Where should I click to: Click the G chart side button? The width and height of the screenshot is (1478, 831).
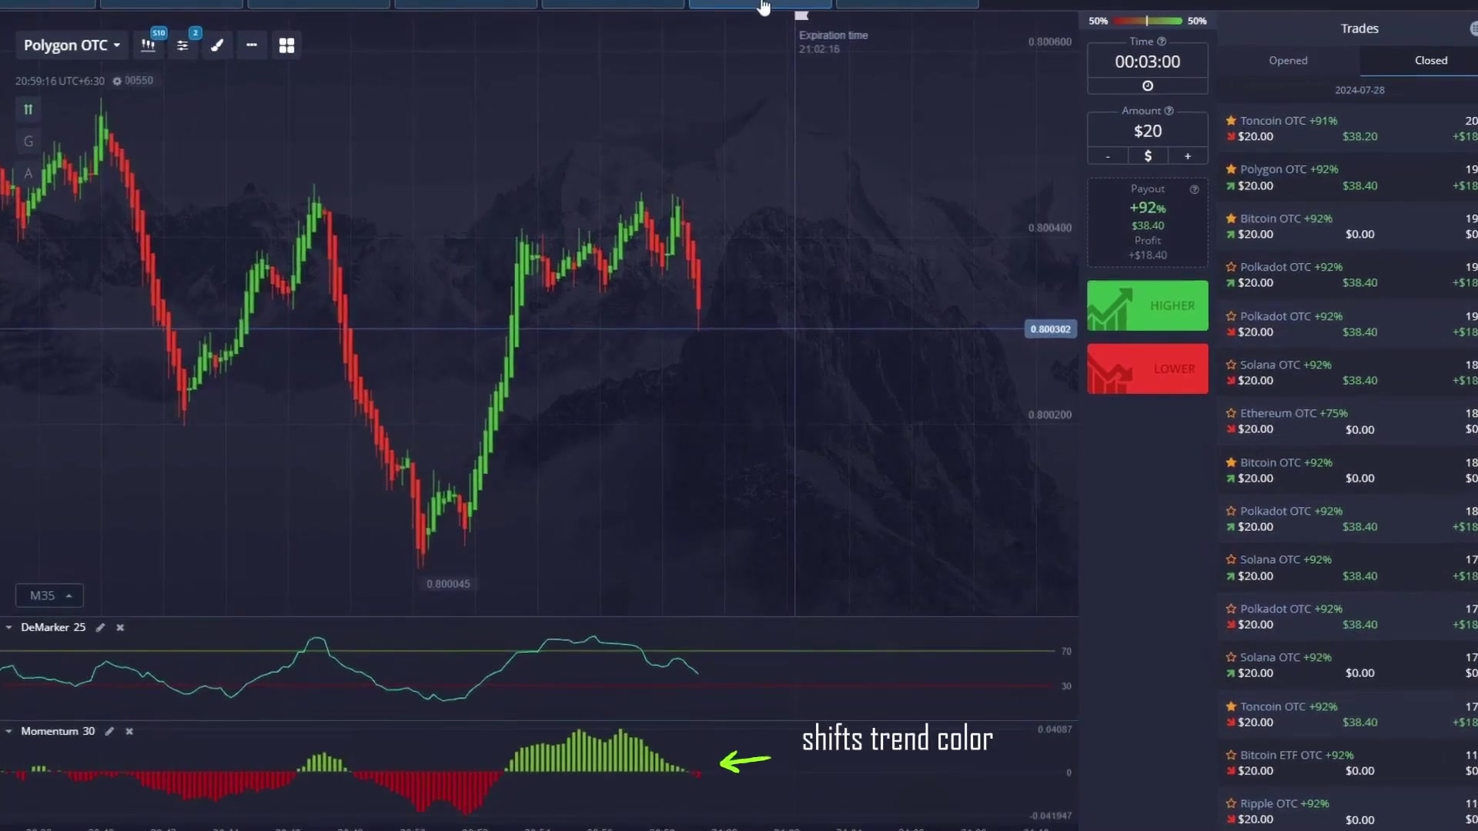click(28, 142)
